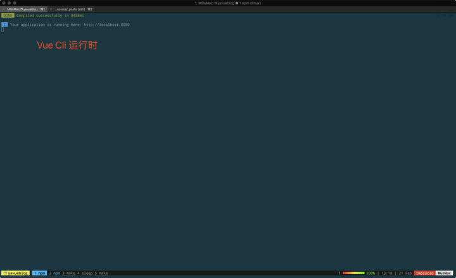Click the upload arrow status icon

pos(339,273)
